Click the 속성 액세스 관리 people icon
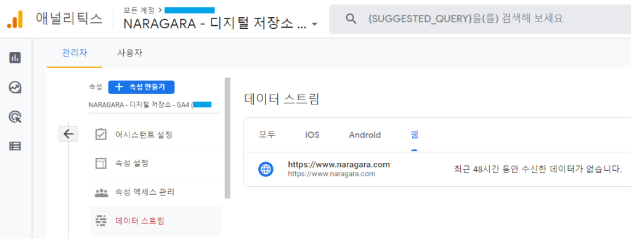The image size is (631, 239). click(x=101, y=192)
